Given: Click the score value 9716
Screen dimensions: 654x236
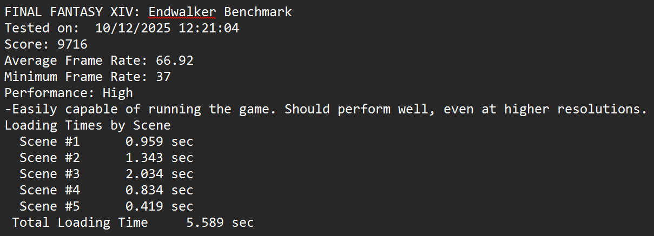Looking at the screenshot, I should [x=72, y=44].
